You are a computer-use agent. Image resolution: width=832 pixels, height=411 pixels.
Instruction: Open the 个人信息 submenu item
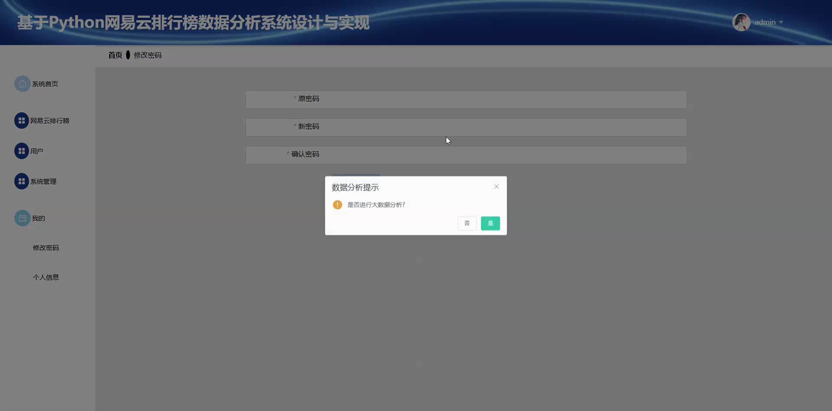46,277
